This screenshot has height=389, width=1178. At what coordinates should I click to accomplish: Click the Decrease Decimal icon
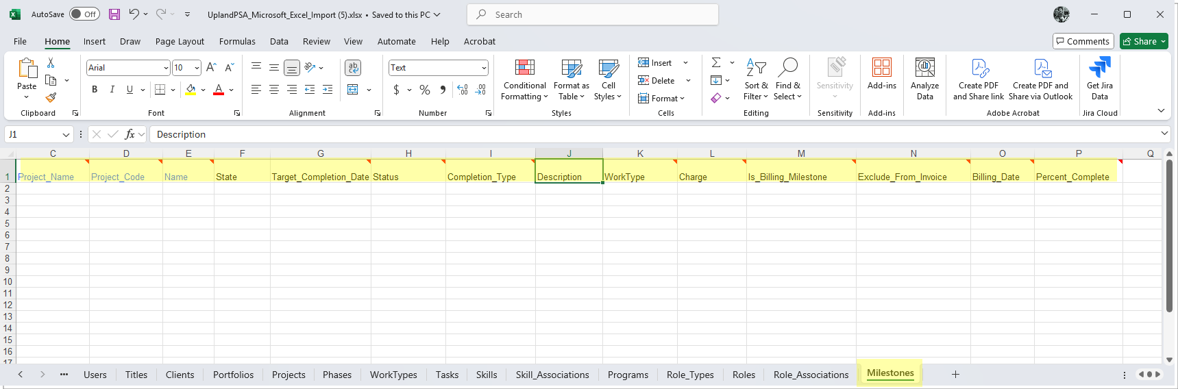point(481,90)
